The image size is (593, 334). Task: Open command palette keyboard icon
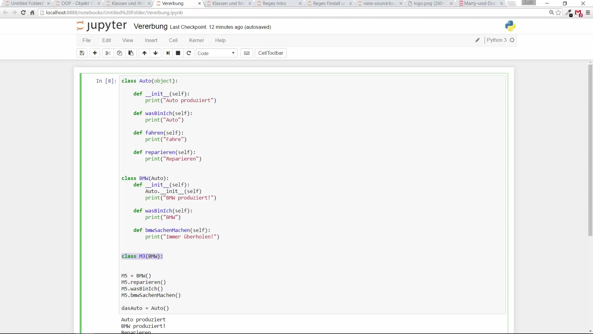[247, 53]
